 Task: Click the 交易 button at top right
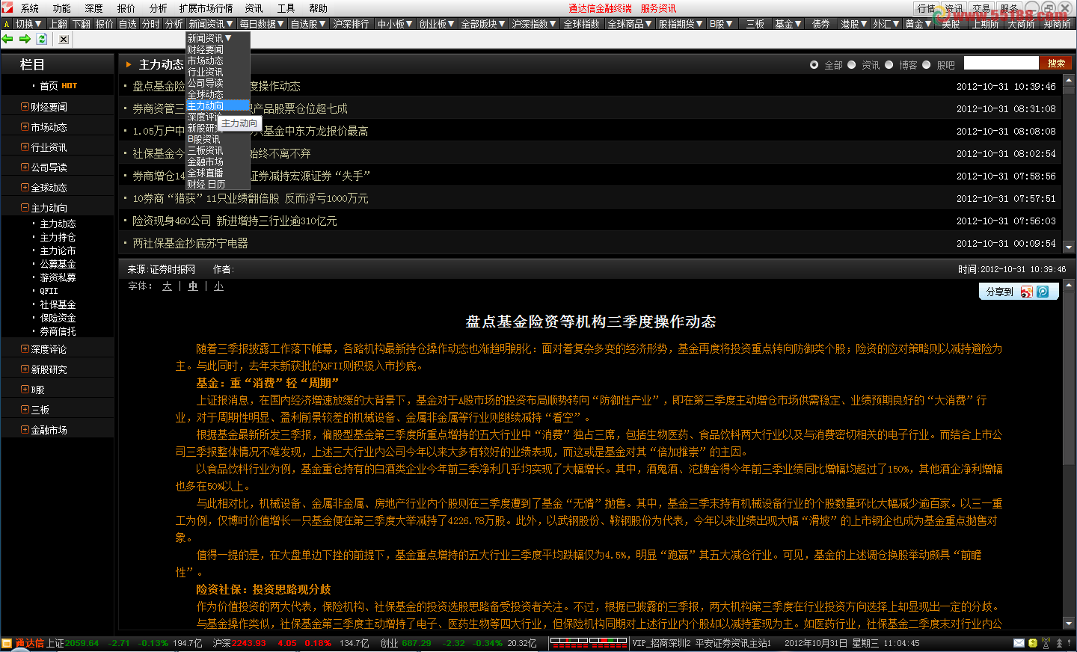click(x=981, y=8)
